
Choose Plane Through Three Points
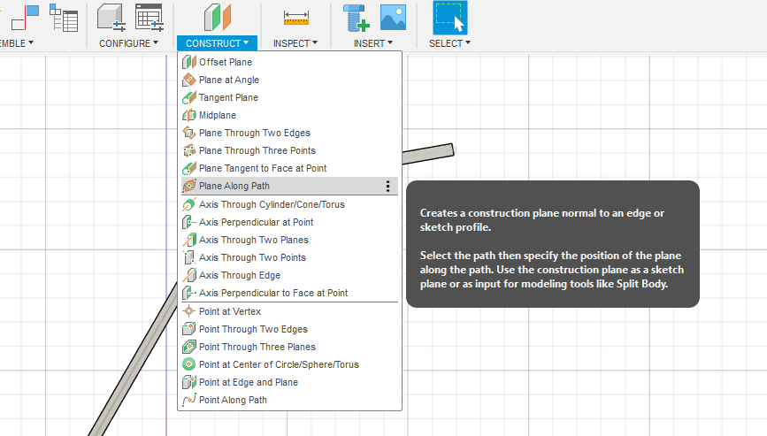point(289,150)
